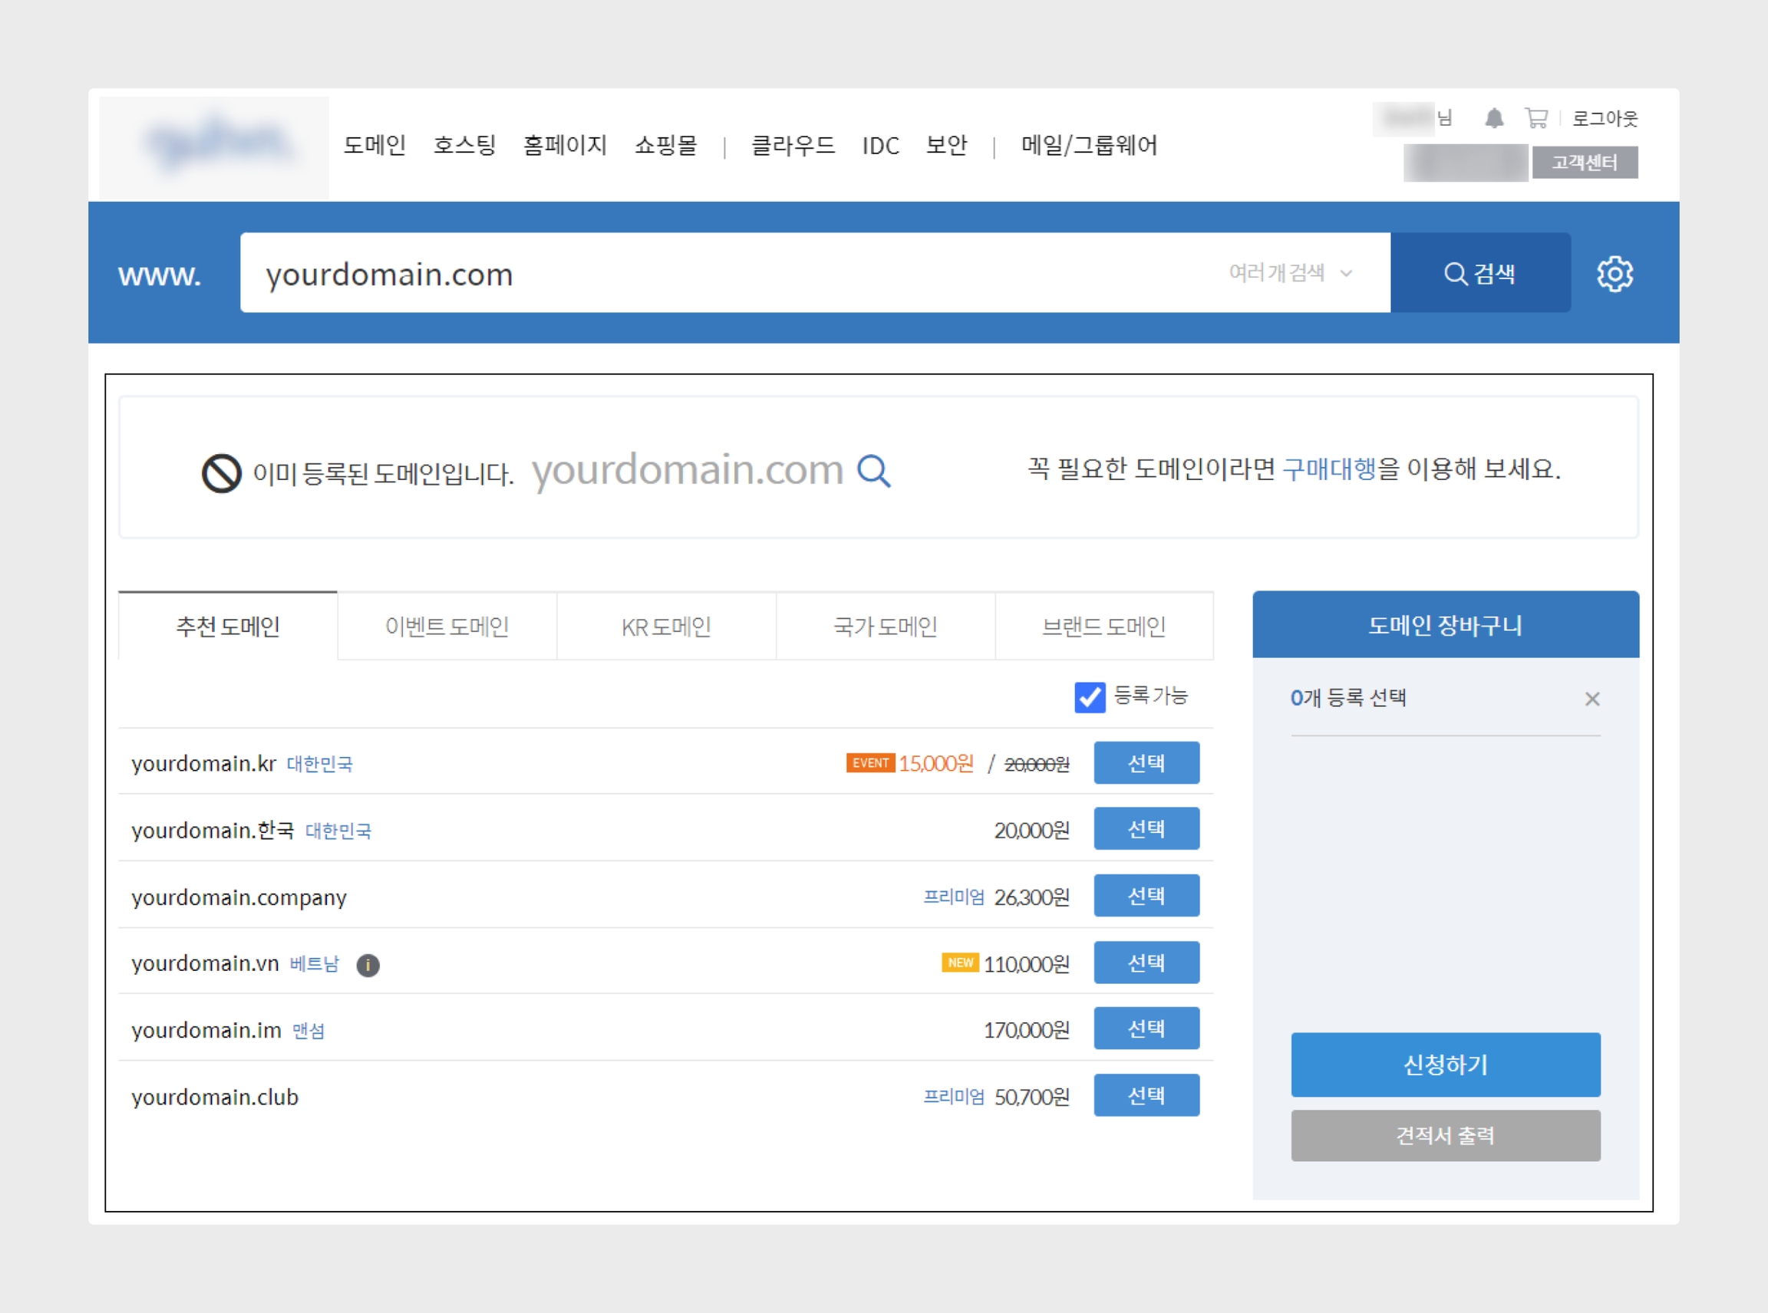Expand the 여러개 검색 dropdown
The width and height of the screenshot is (1768, 1313).
1289,273
